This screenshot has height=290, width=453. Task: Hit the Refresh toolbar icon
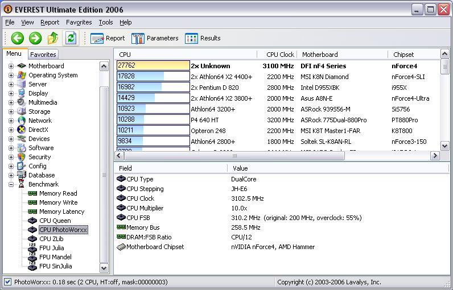point(71,38)
